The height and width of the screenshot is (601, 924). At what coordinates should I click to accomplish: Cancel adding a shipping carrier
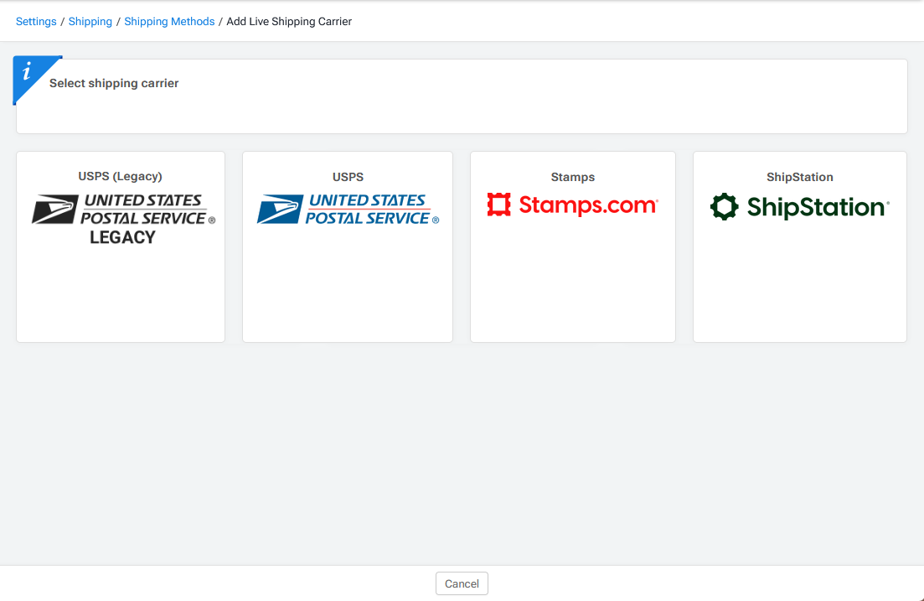(x=462, y=583)
